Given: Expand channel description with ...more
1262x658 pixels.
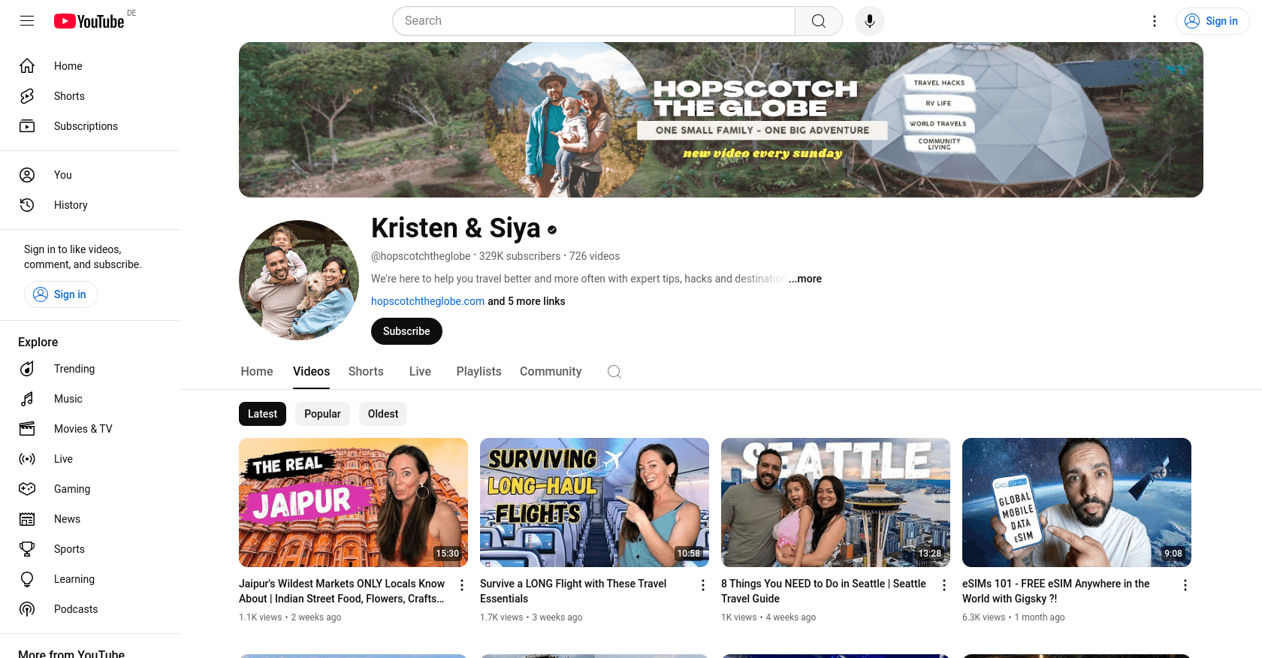Looking at the screenshot, I should tap(805, 279).
